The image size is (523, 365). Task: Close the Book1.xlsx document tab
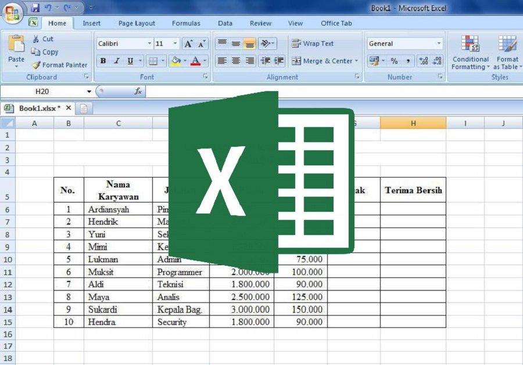coord(69,108)
